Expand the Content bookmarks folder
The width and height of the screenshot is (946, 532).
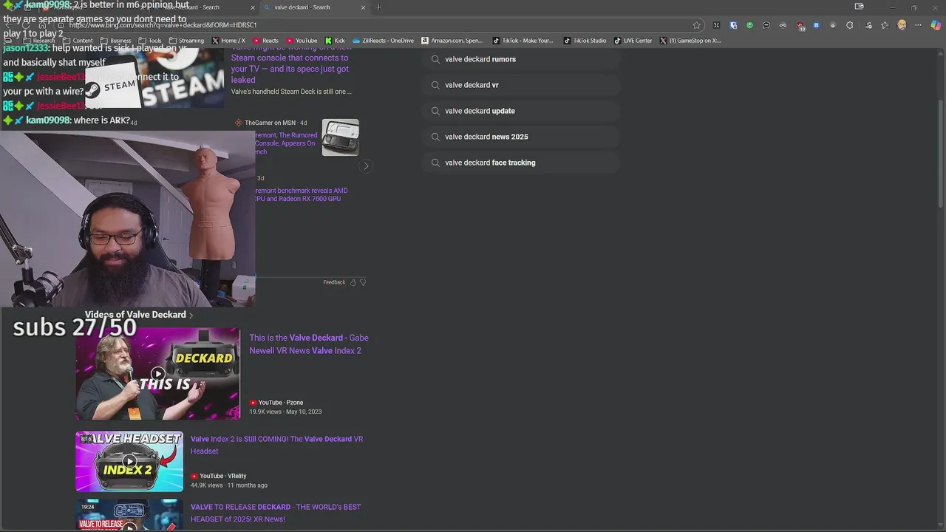[78, 41]
